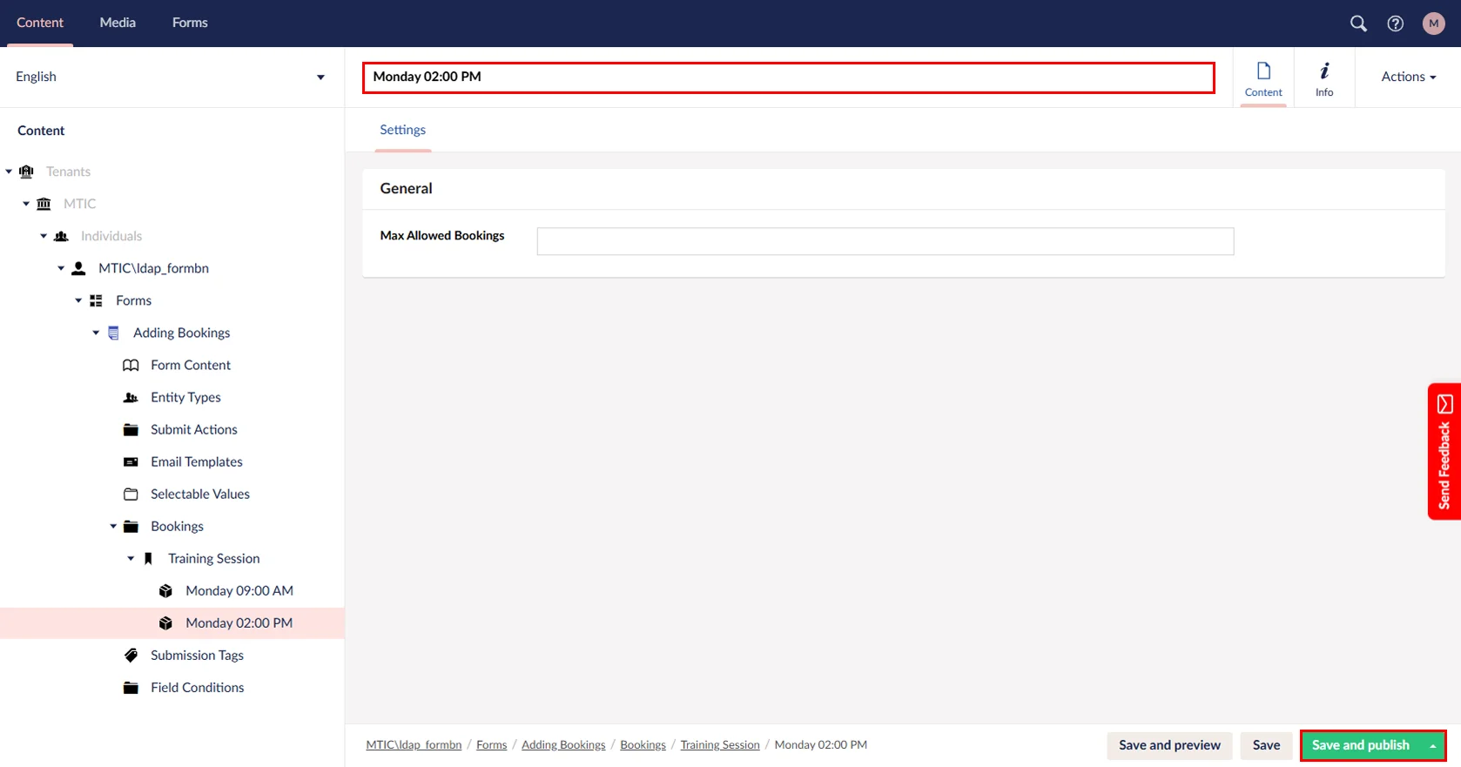
Task: Open the Info app icon
Action: tap(1323, 78)
